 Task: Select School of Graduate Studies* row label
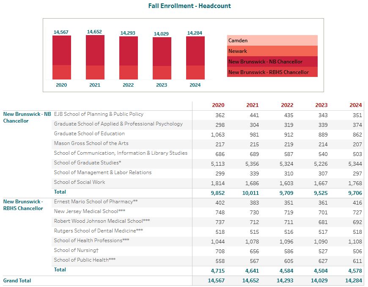(x=88, y=162)
